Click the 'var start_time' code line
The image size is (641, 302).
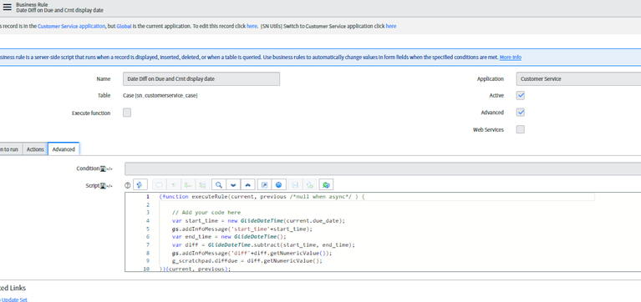[x=259, y=220]
